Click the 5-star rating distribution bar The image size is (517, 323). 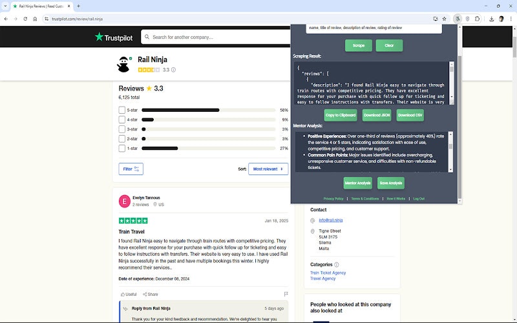pos(208,110)
